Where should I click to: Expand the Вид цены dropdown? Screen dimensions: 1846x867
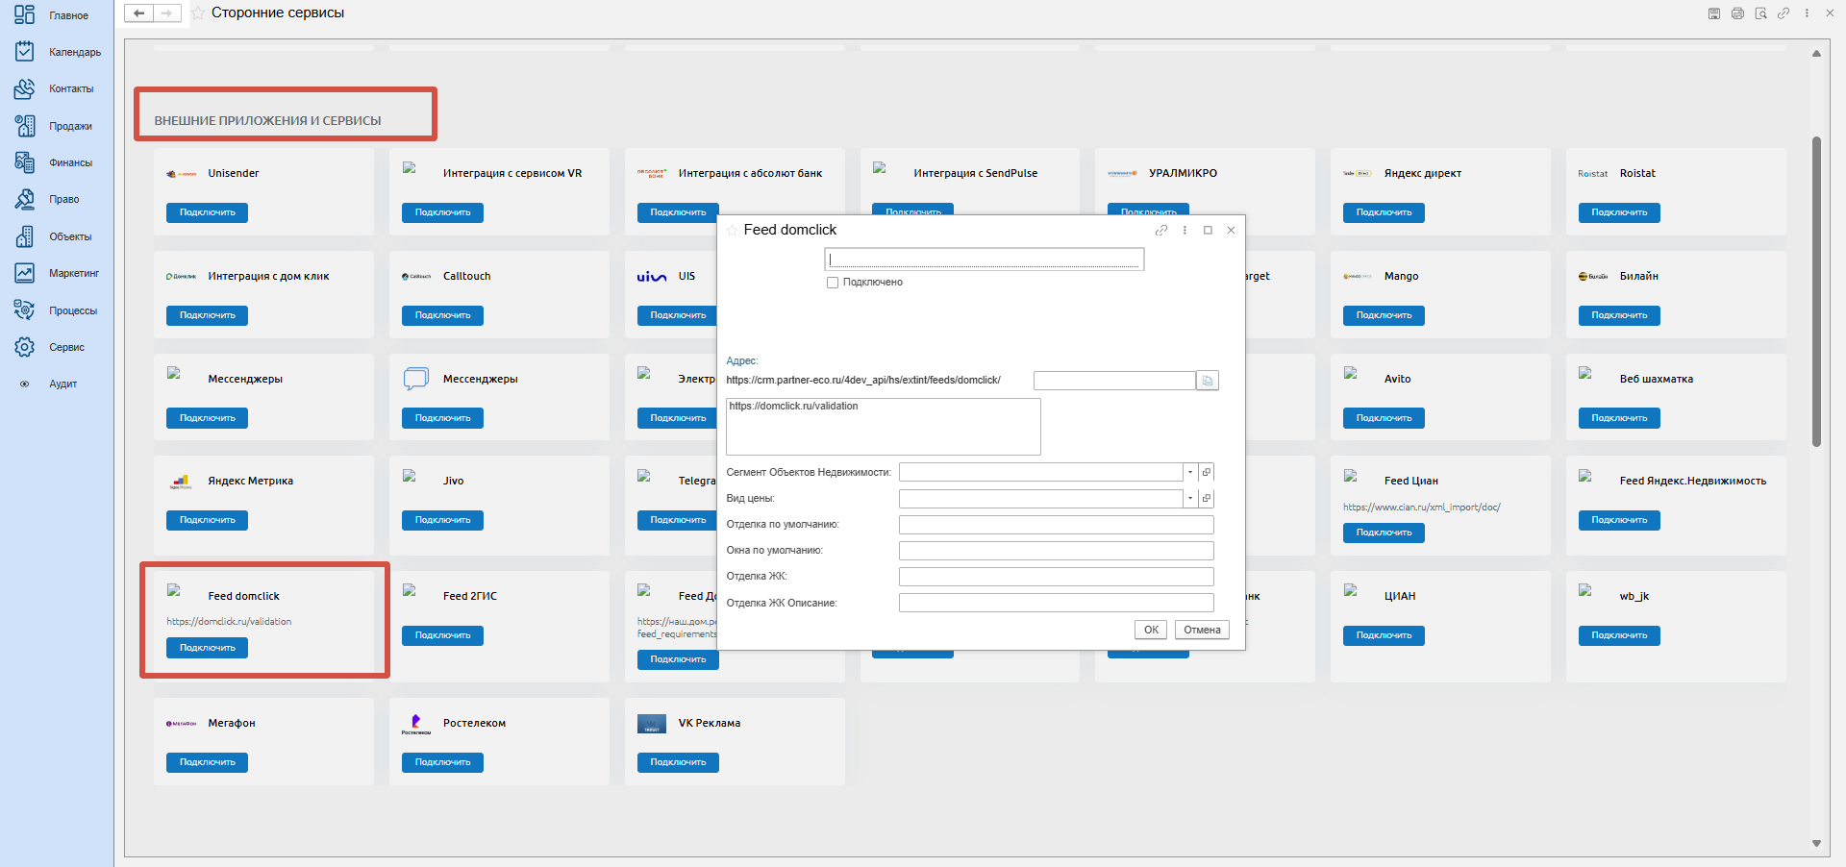(x=1190, y=498)
